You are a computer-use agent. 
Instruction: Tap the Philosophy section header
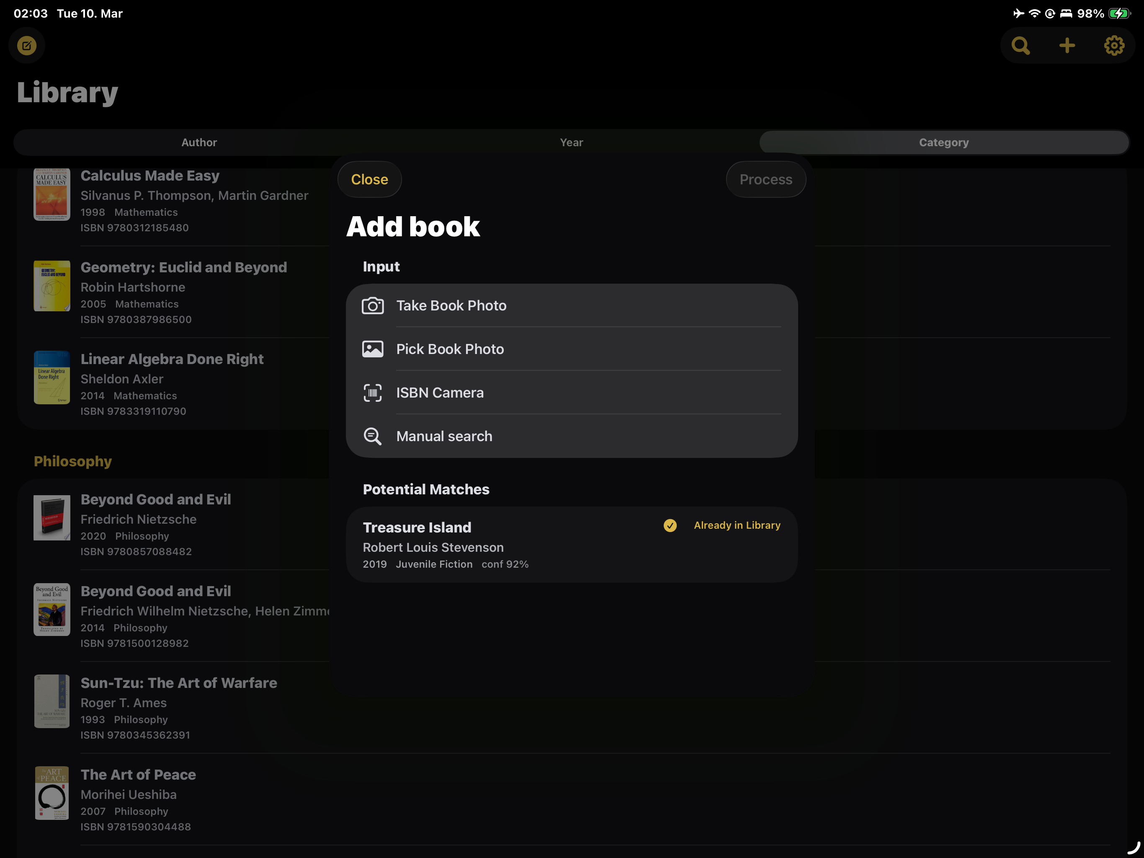73,461
